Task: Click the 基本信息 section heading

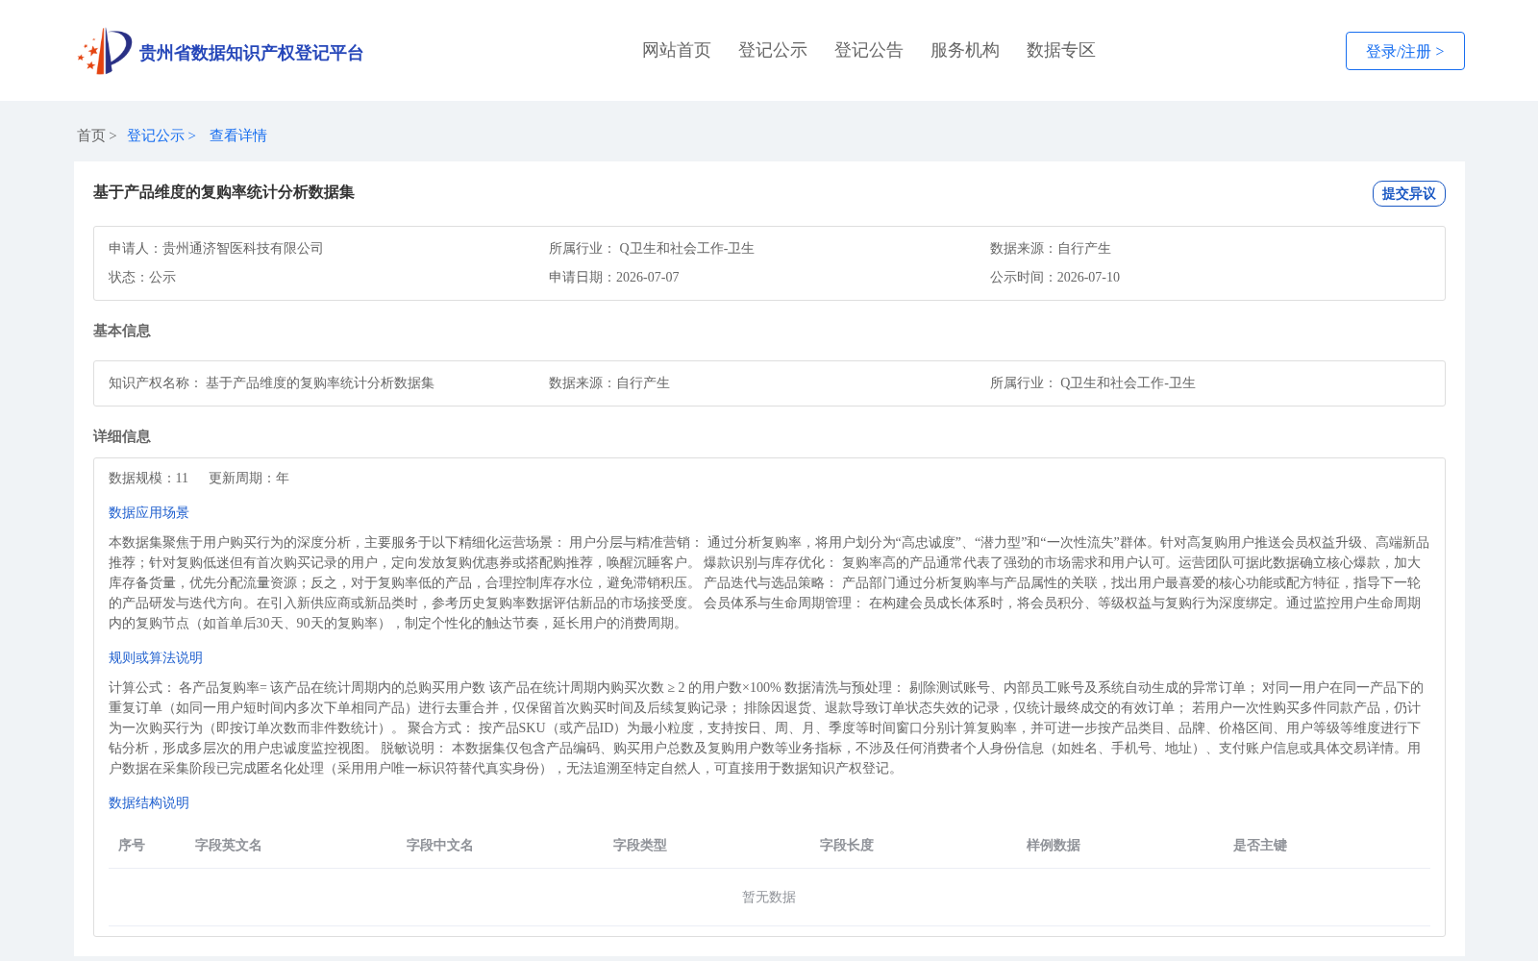Action: coord(122,331)
